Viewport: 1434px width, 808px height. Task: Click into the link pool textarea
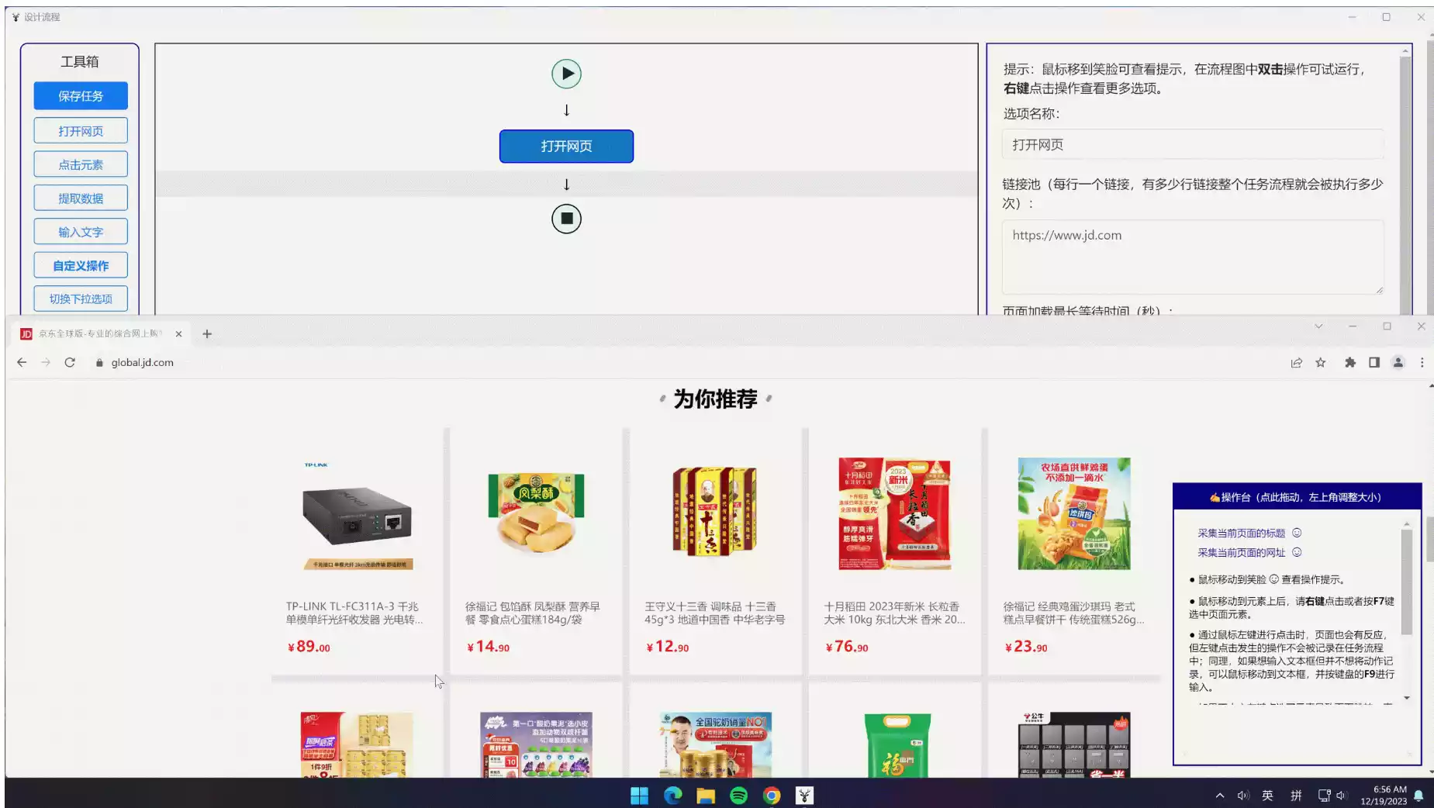point(1193,257)
